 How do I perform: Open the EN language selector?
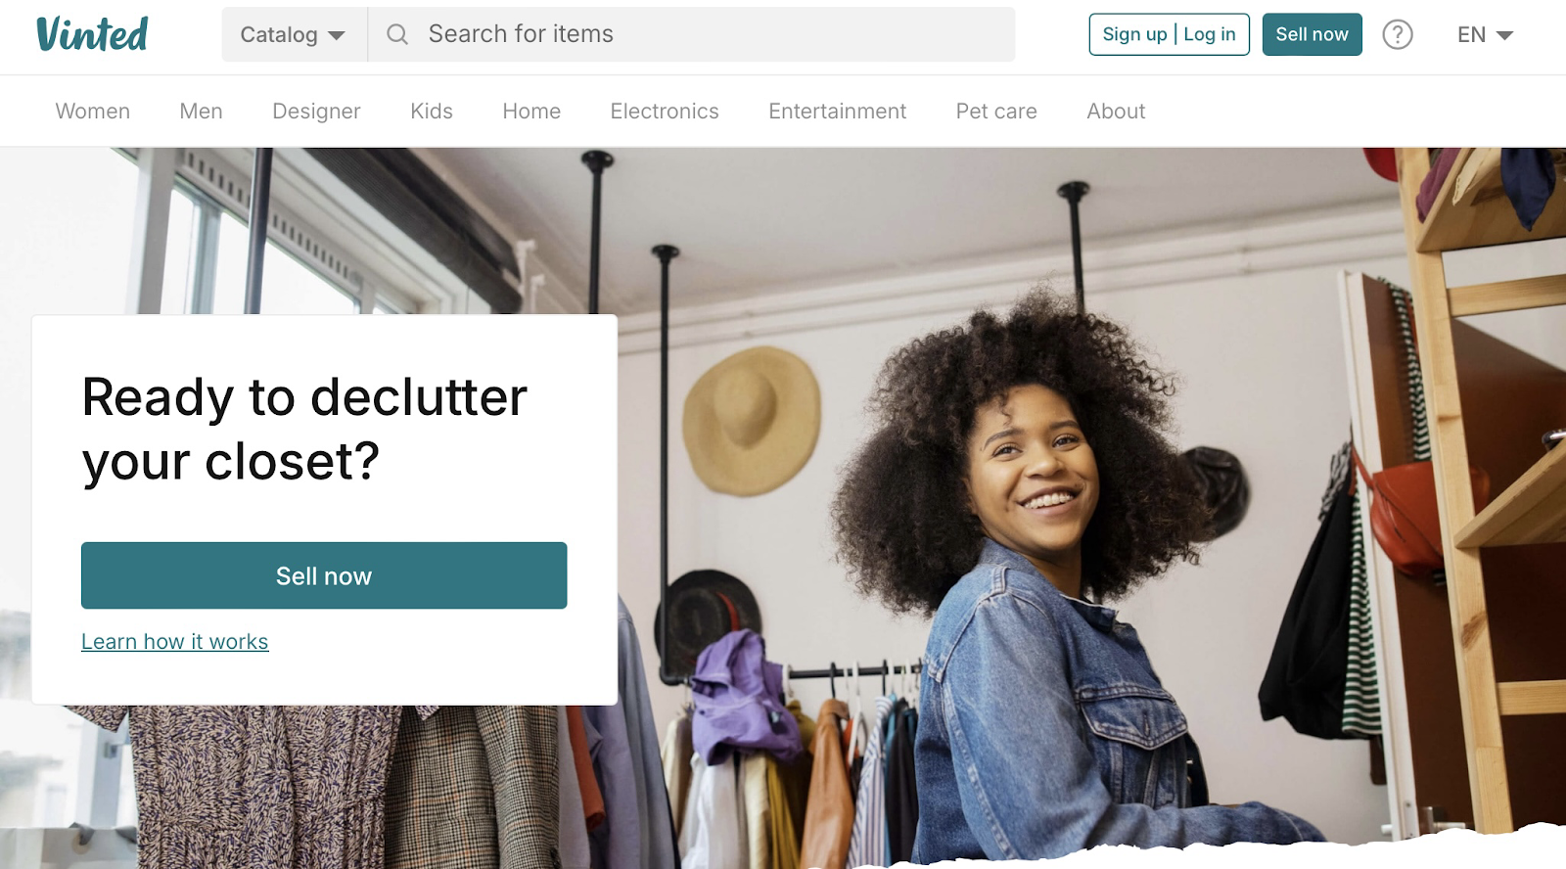[1485, 34]
